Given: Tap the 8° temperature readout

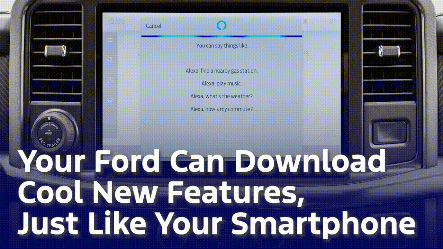Looking at the screenshot, I should [x=332, y=21].
